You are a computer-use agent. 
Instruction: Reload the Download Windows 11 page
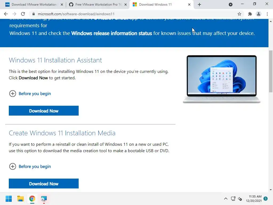[x=23, y=14]
